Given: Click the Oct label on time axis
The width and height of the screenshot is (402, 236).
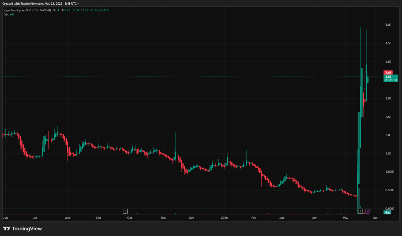Looking at the screenshot, I should [130, 218].
